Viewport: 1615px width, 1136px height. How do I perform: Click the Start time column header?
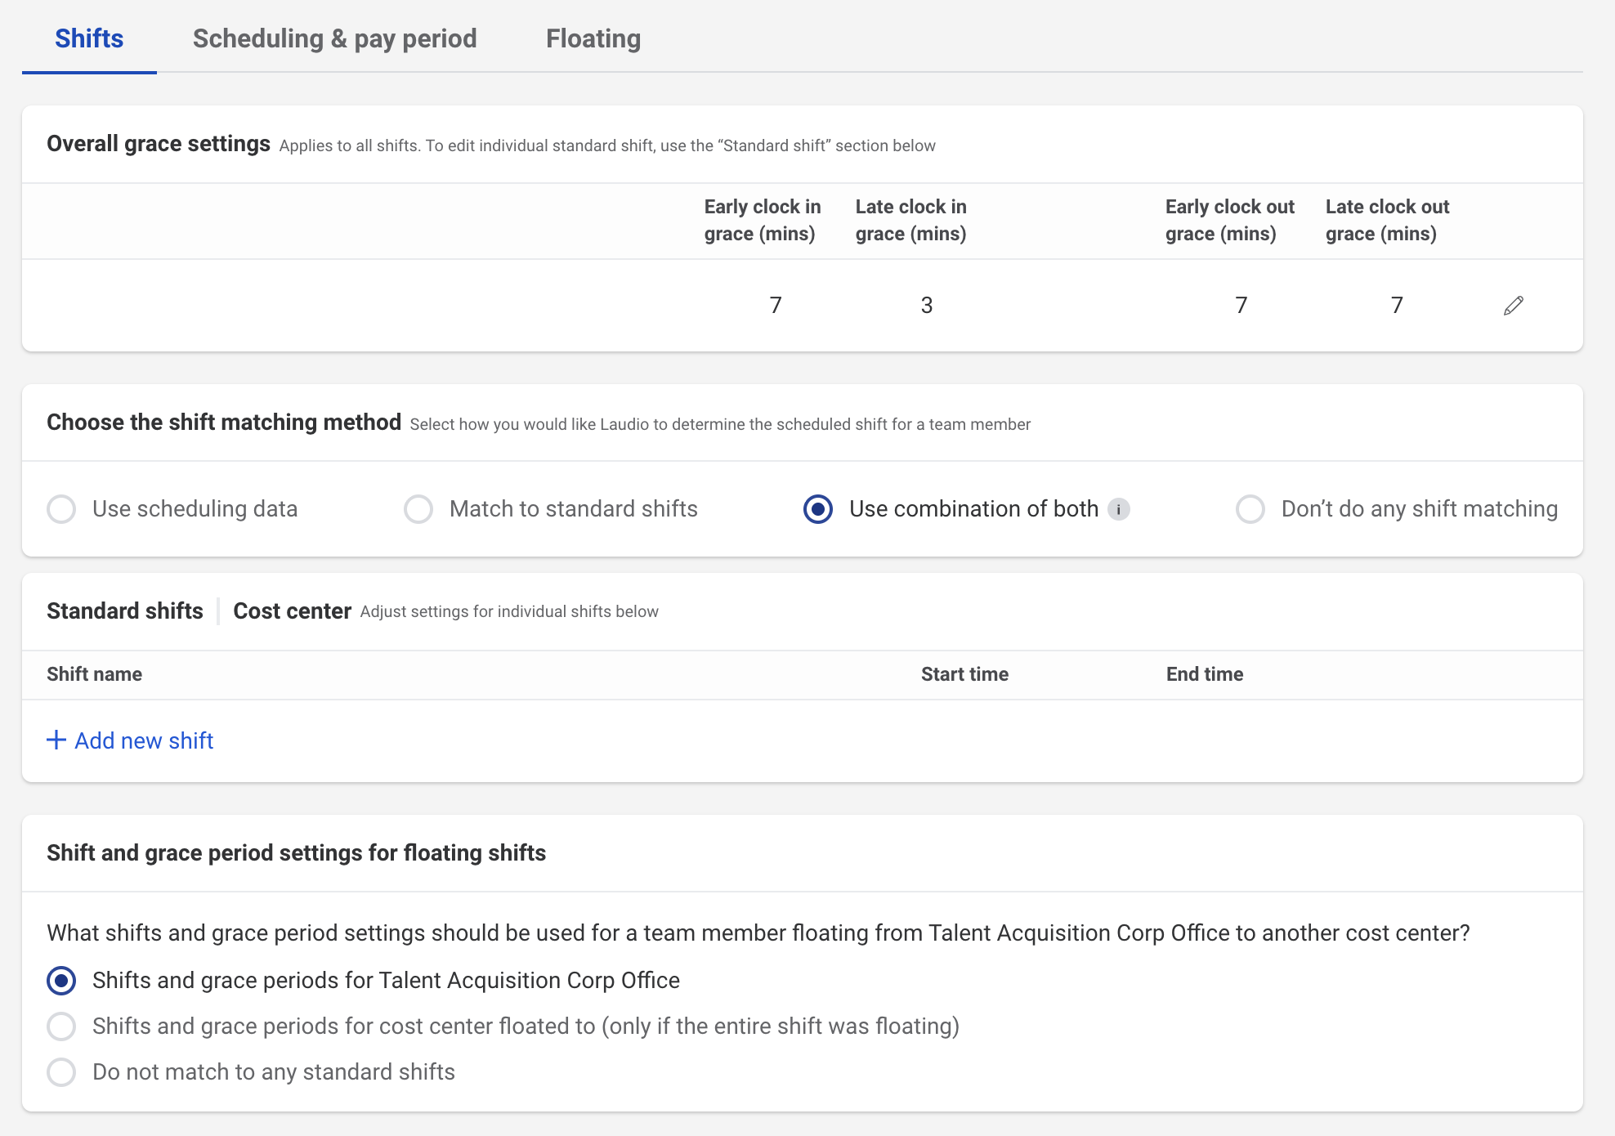(964, 674)
